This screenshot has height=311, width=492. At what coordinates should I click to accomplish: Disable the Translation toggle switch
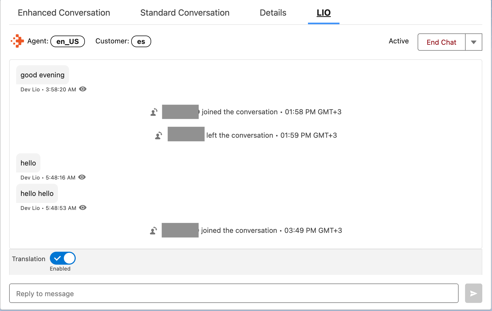[63, 258]
